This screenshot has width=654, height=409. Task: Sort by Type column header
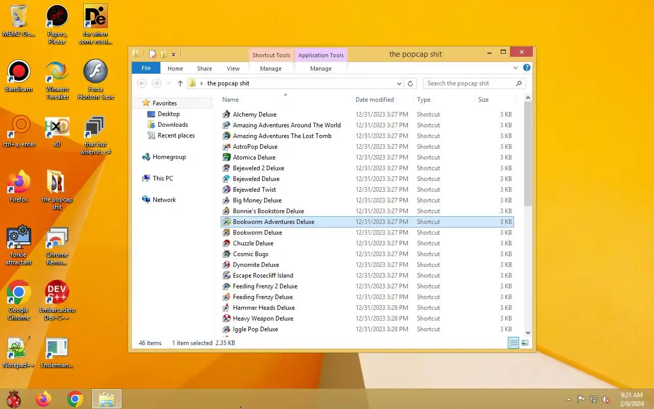click(445, 100)
